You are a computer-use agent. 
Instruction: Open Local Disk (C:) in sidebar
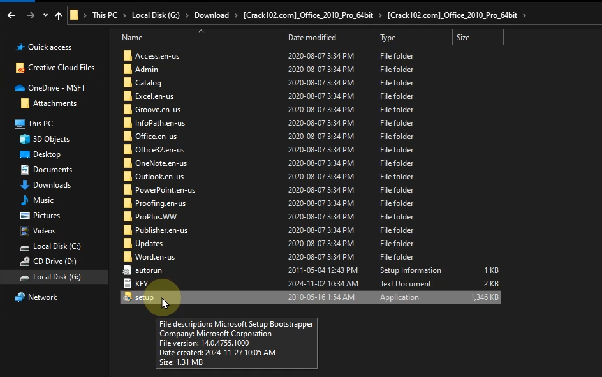(56, 246)
